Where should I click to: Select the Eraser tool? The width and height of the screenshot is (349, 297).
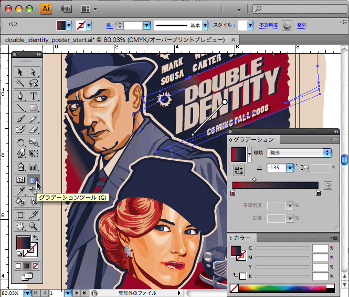tap(34, 129)
